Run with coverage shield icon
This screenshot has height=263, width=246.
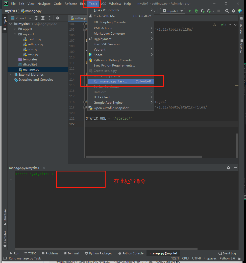[x=203, y=11]
